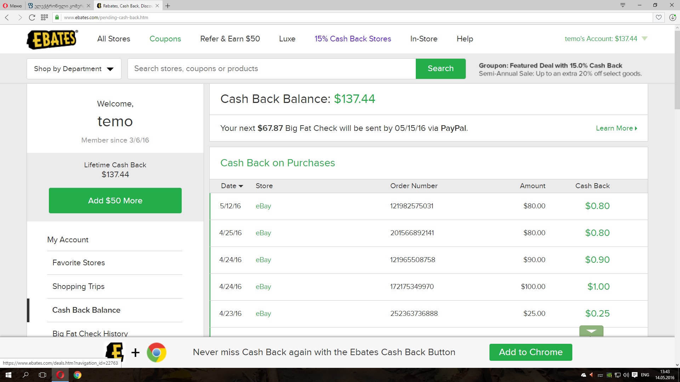This screenshot has width=680, height=382.
Task: Reload the page with the refresh icon
Action: pyautogui.click(x=32, y=17)
